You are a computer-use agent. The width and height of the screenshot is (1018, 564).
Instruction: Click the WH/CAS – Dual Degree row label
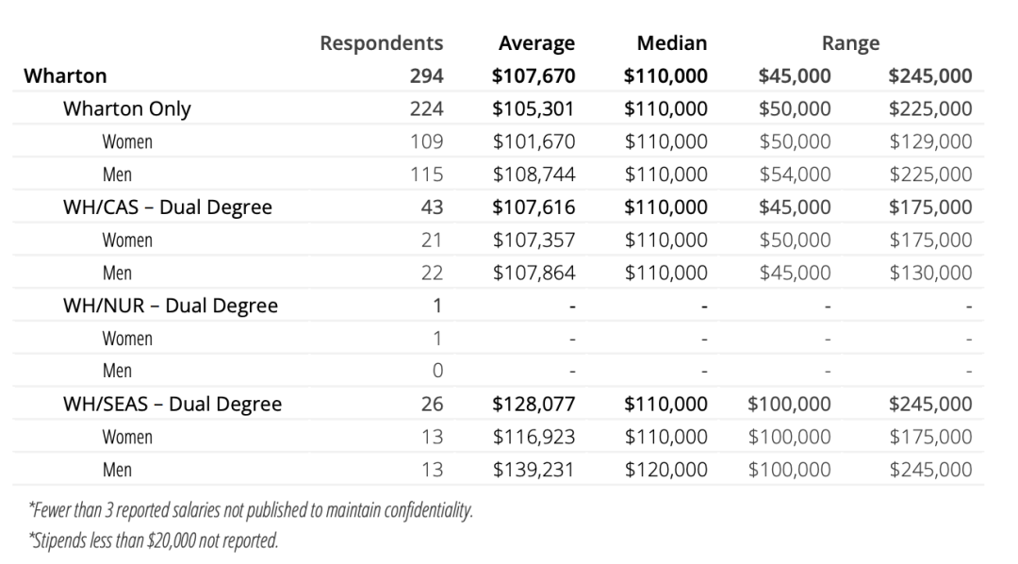(167, 207)
